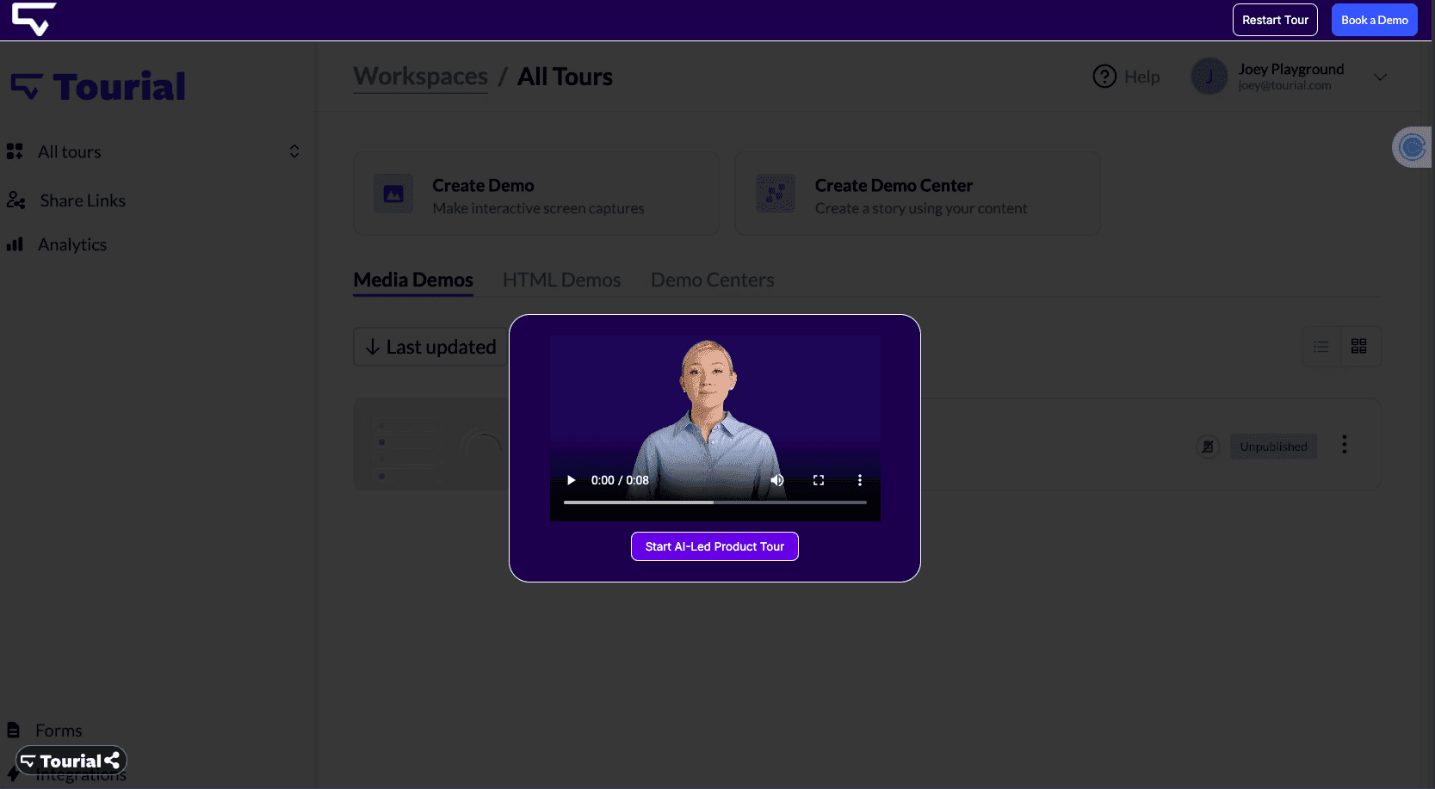Click the Forms icon near bottom left
Viewport: 1435px width, 789px height.
[15, 729]
